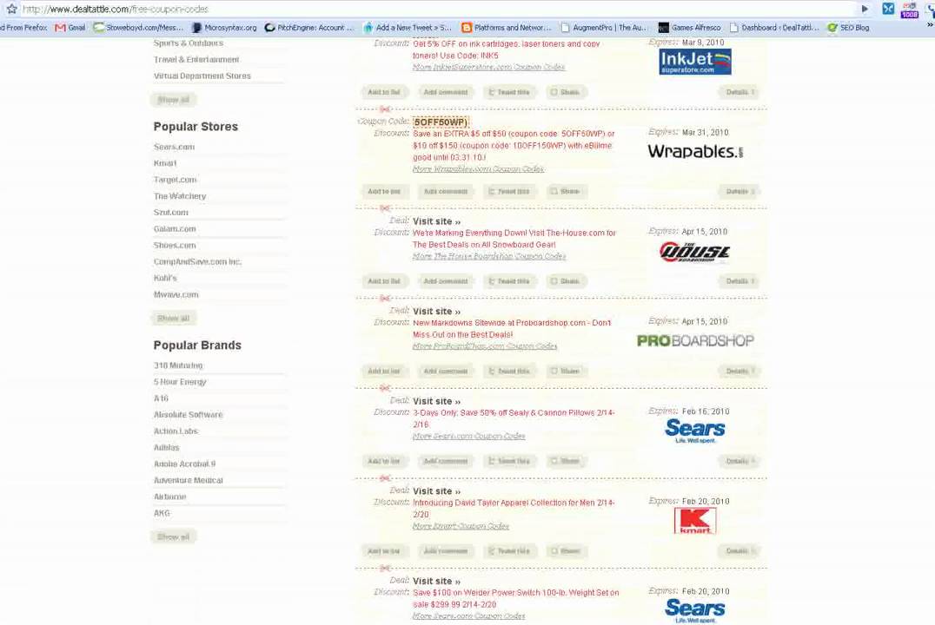
Task: Open Kohl's store link
Action: (165, 278)
